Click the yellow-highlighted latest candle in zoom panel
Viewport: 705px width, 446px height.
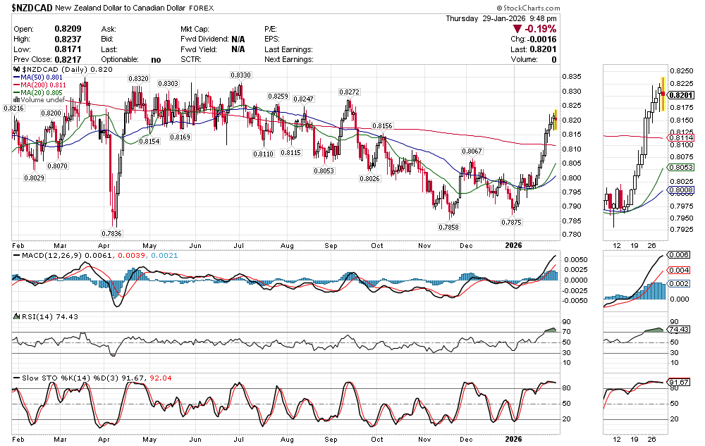(x=662, y=94)
